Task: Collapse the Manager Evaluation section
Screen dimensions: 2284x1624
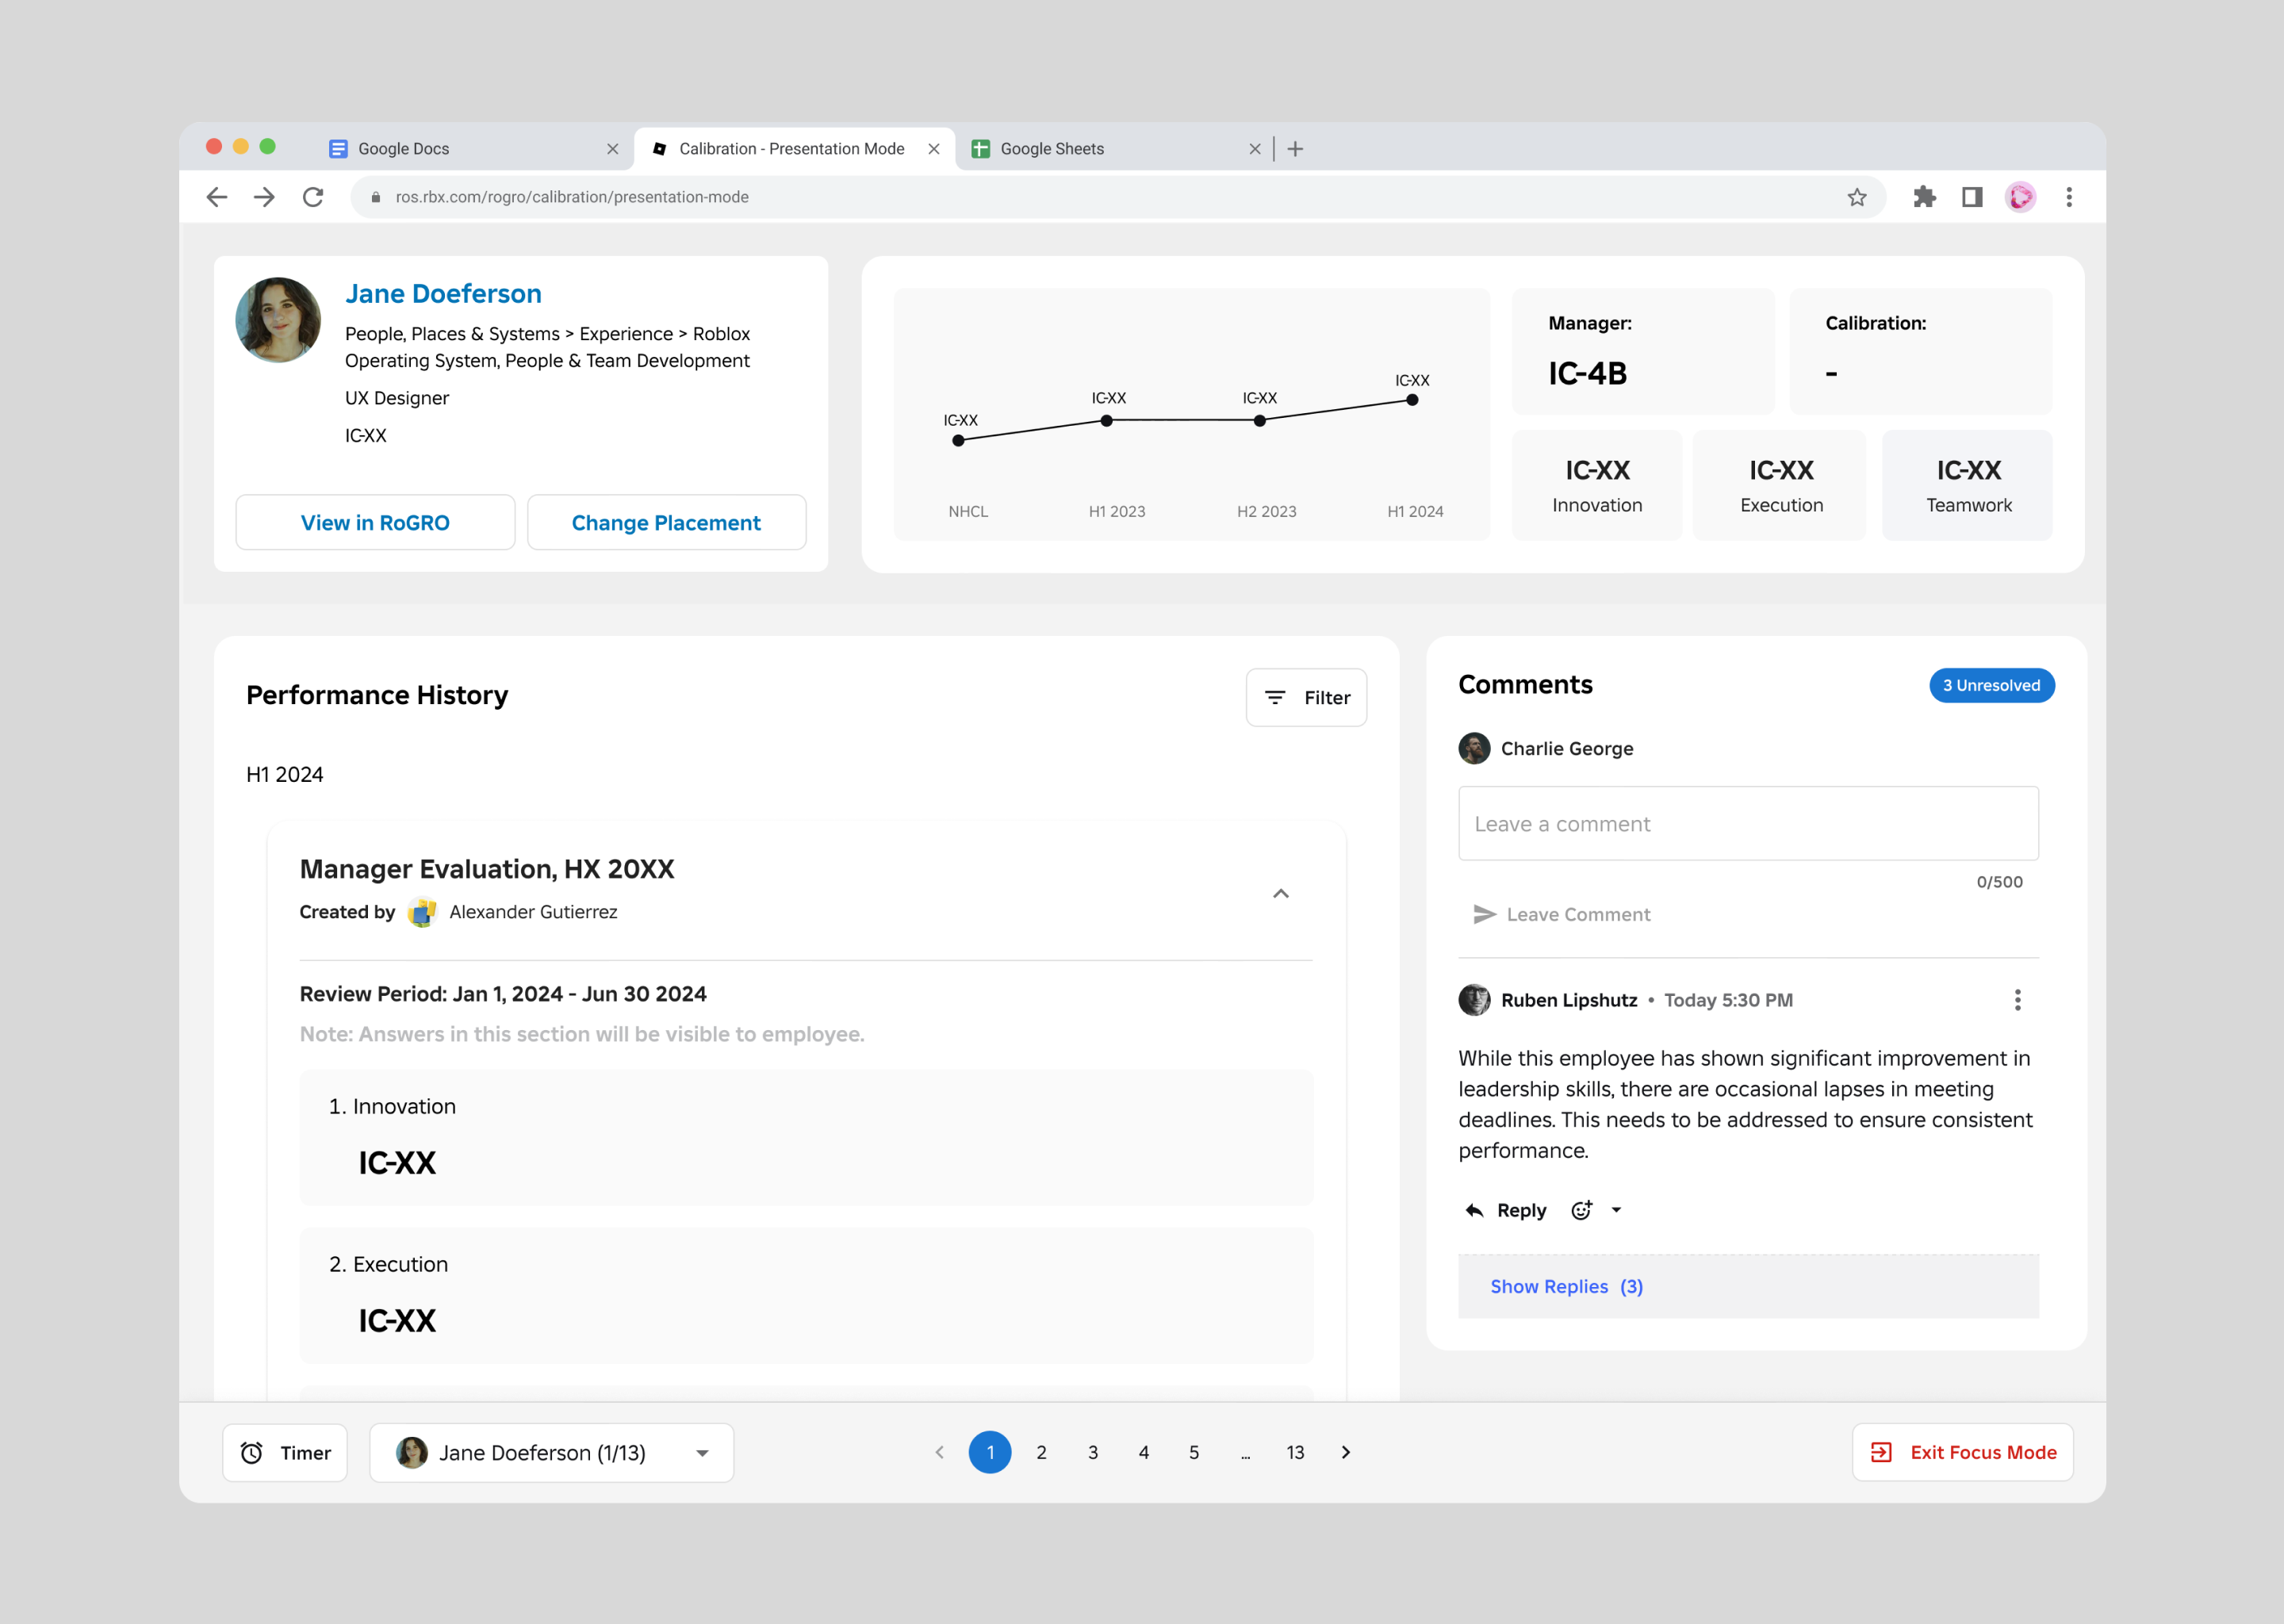Action: click(1280, 893)
